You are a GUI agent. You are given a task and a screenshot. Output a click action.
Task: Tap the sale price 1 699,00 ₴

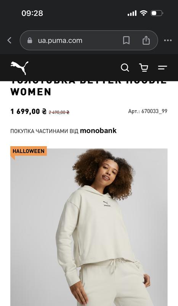29,111
